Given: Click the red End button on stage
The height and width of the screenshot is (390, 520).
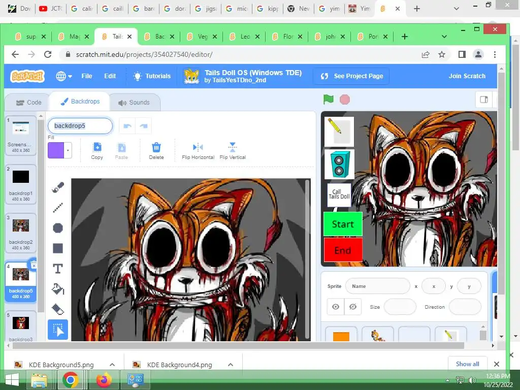Looking at the screenshot, I should pos(343,250).
